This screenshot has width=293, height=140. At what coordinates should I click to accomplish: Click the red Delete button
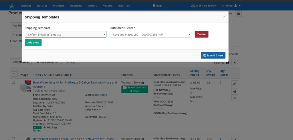coord(201,34)
